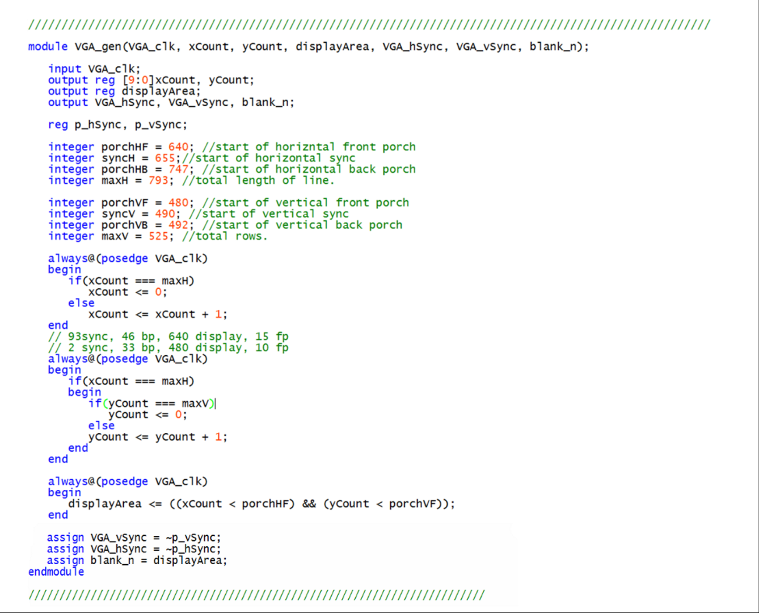Click the 'xCount <= 0;' statement
Image resolution: width=759 pixels, height=613 pixels.
tap(128, 292)
